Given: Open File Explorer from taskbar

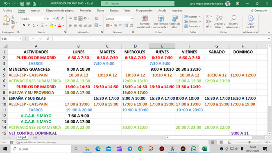Looking at the screenshot, I should tap(87, 149).
